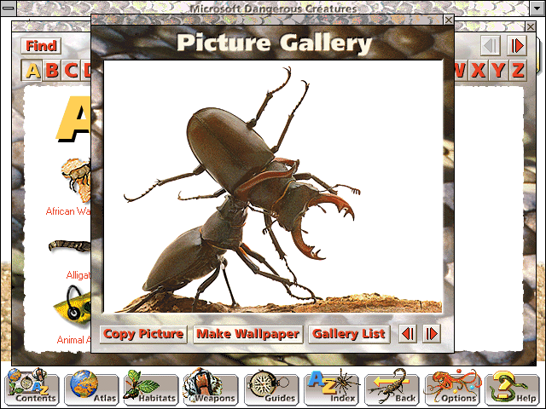This screenshot has width=546, height=409.
Task: Click the main window minimize arrow
Action: (x=537, y=8)
